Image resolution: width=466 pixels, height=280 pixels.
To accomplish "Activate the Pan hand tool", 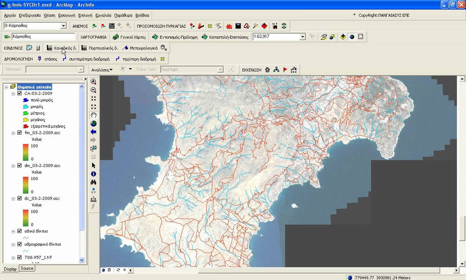I will 93,115.
